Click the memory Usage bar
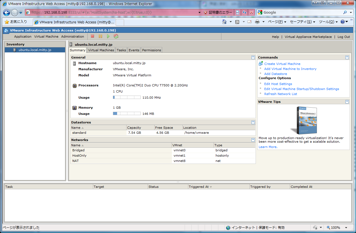The width and height of the screenshot is (356, 233). click(127, 114)
